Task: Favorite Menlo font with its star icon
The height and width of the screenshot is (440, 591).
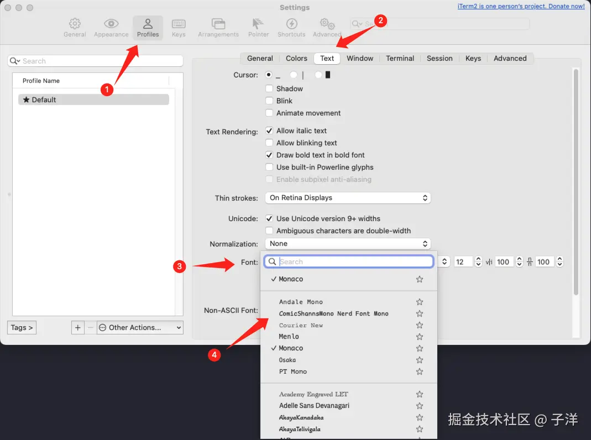Action: tap(420, 337)
